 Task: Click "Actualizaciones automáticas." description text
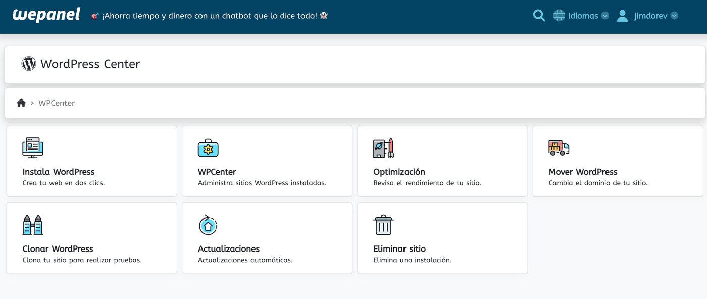pos(245,260)
